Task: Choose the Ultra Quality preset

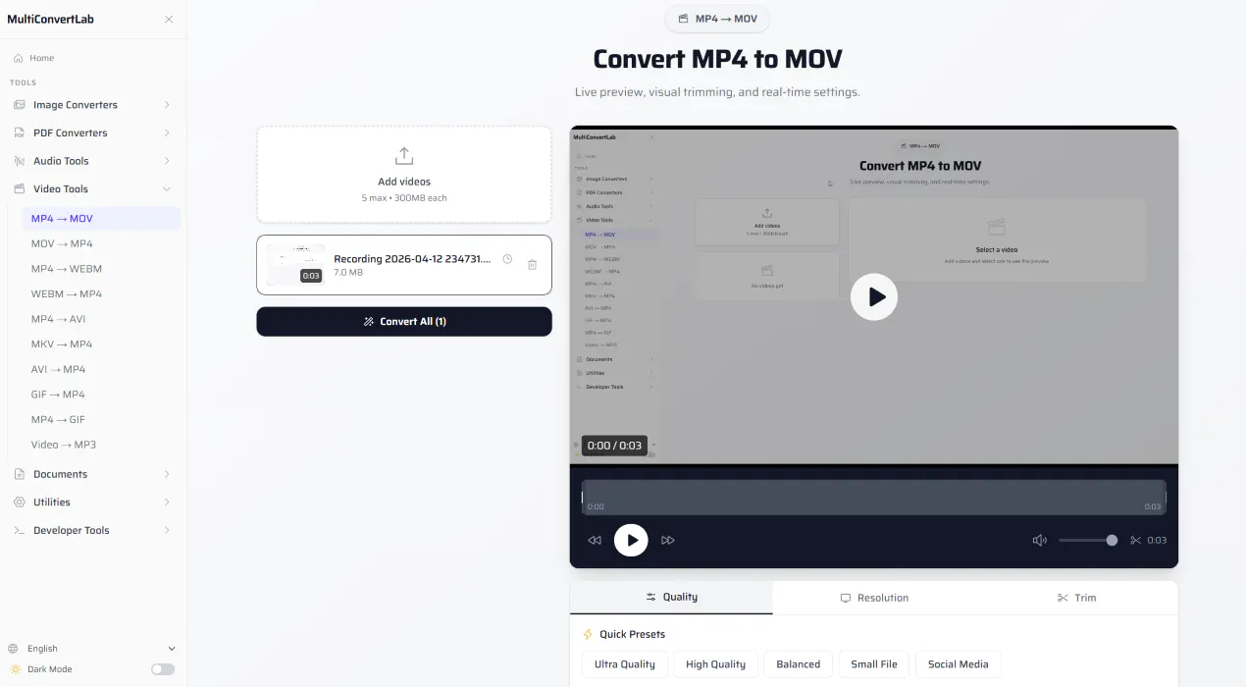Action: (x=625, y=664)
